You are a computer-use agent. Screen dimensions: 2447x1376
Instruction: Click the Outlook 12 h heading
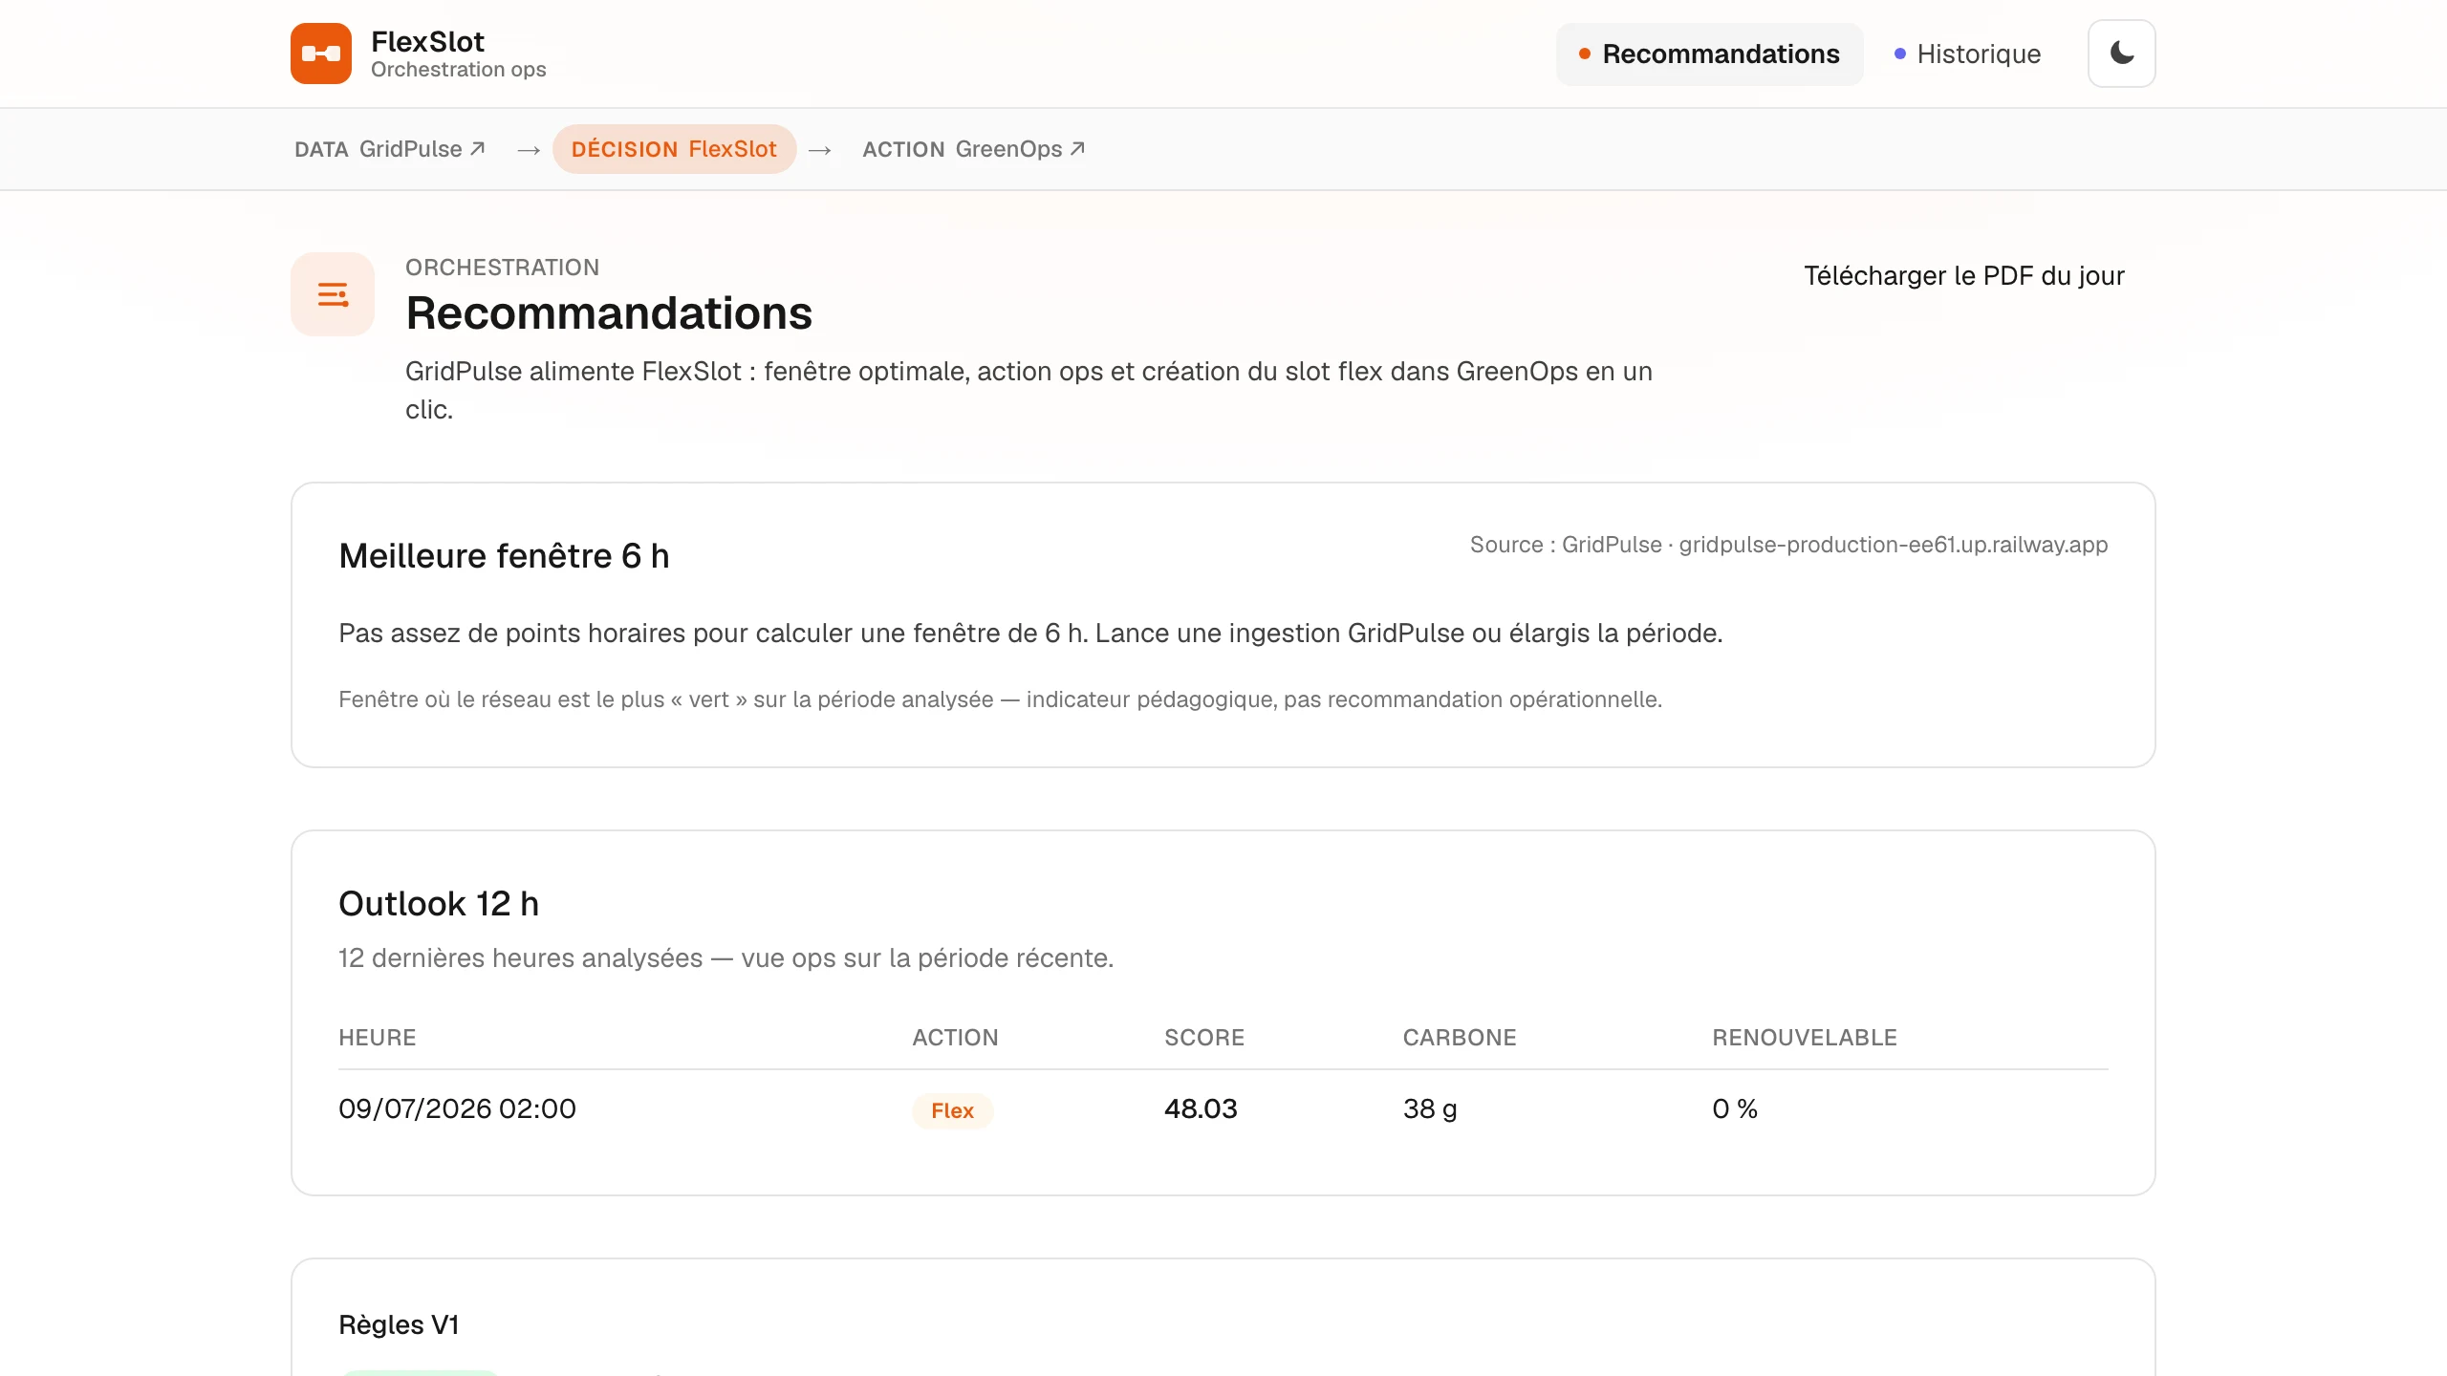click(439, 904)
